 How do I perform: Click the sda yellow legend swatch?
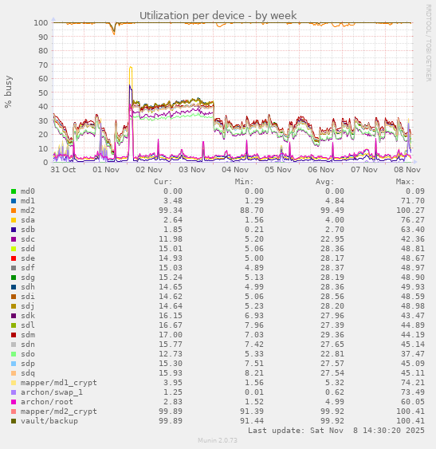point(14,220)
